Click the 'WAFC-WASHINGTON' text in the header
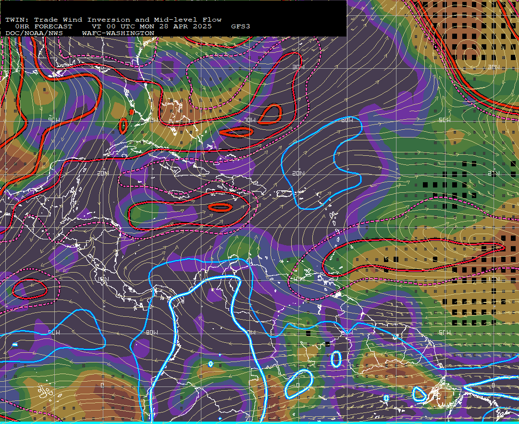The width and height of the screenshot is (519, 424). click(118, 34)
